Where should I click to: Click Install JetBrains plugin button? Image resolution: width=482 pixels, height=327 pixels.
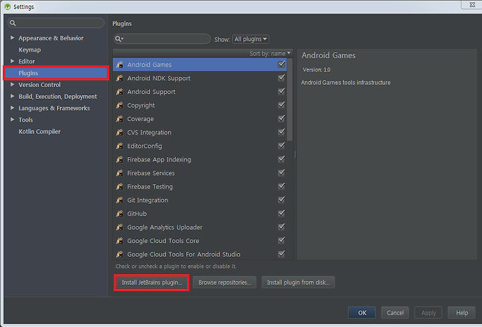(151, 282)
